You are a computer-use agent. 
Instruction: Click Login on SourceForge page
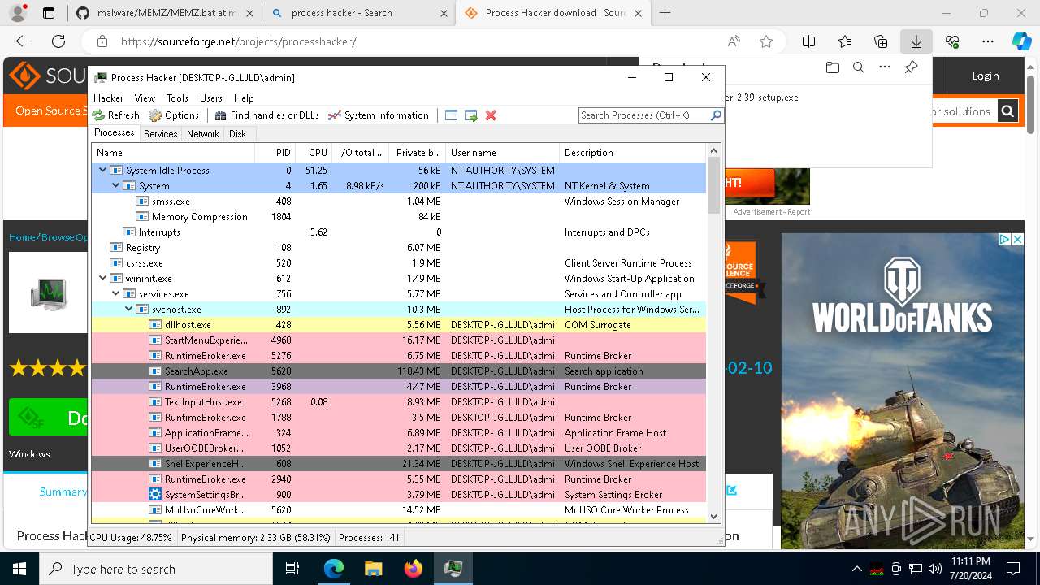985,76
